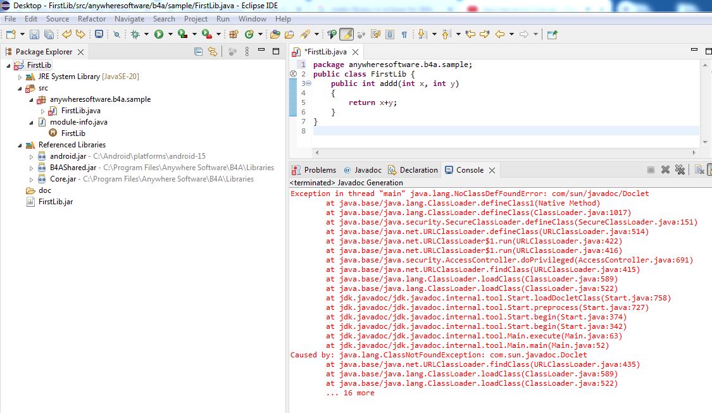The image size is (712, 413).
Task: Expand the JRE System Library node
Action: tap(20, 77)
